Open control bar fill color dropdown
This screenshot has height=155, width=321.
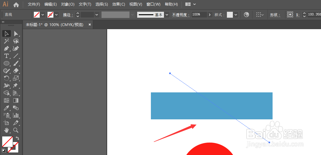tap(43, 15)
